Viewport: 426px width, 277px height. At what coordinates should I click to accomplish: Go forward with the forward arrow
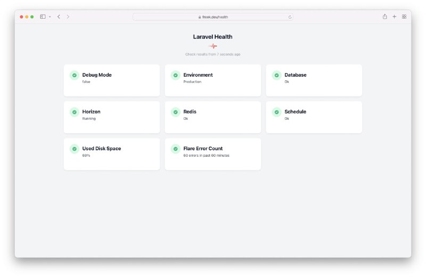click(x=68, y=17)
